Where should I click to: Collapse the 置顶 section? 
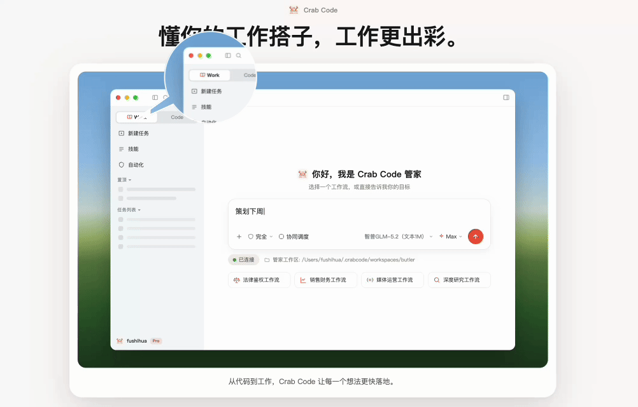click(x=124, y=179)
